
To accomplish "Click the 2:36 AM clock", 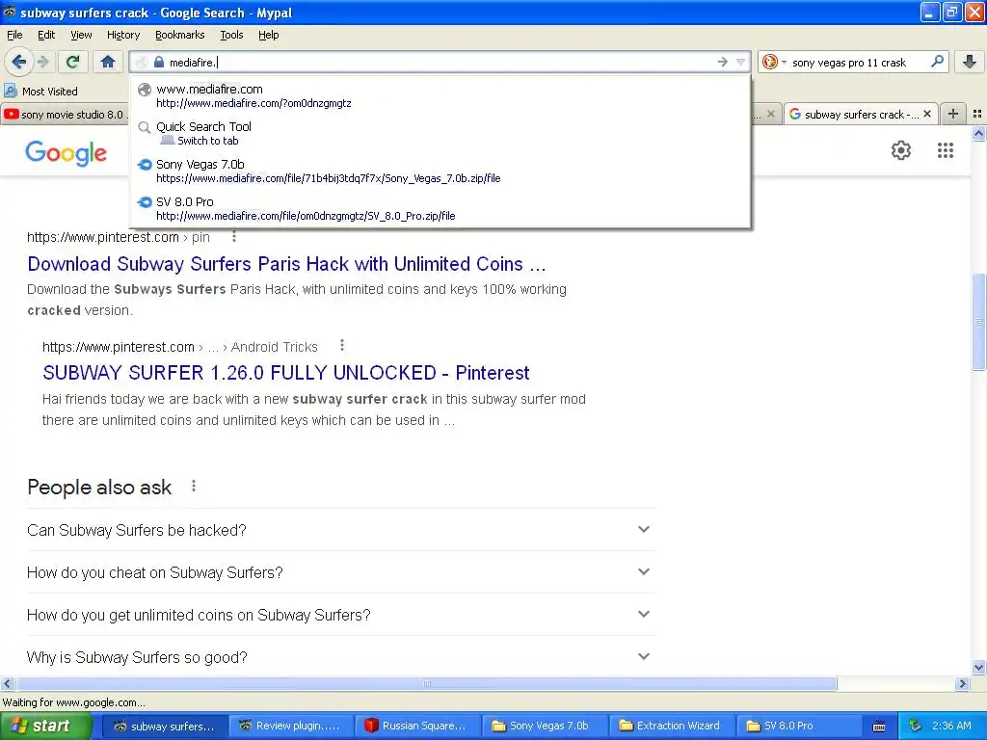I will pyautogui.click(x=951, y=726).
